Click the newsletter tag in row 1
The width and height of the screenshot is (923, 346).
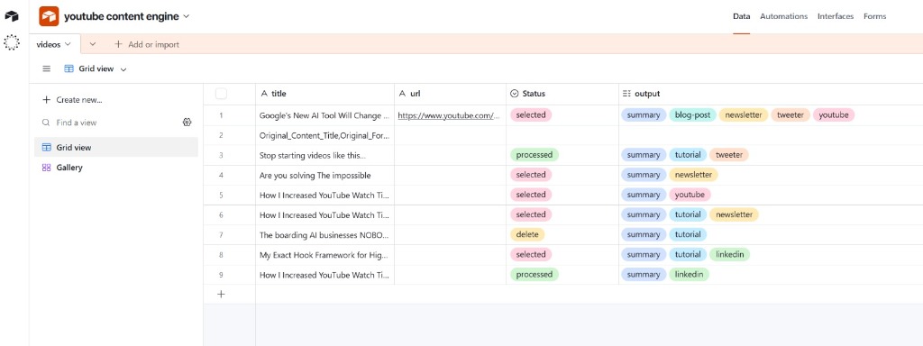click(x=744, y=115)
